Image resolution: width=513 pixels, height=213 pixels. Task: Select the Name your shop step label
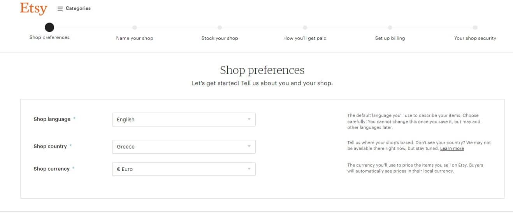tap(135, 38)
